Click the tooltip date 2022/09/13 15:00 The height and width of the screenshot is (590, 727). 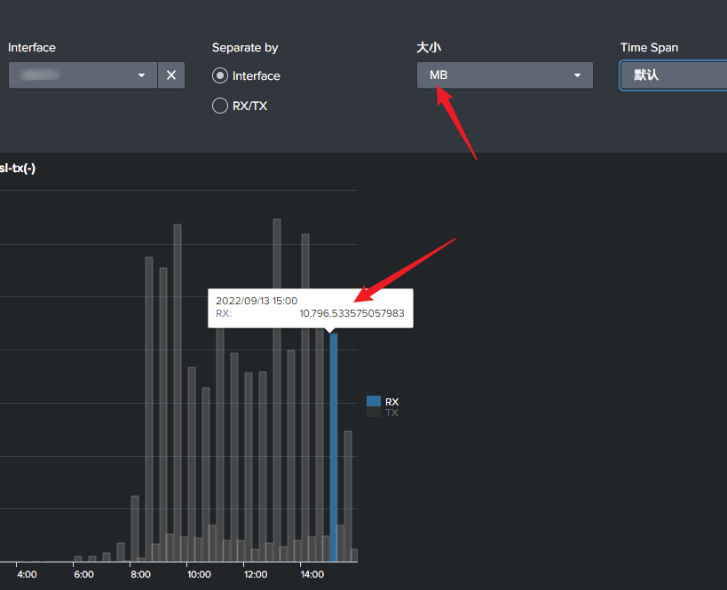click(x=257, y=301)
